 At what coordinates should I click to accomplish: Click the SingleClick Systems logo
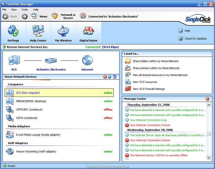(198, 19)
